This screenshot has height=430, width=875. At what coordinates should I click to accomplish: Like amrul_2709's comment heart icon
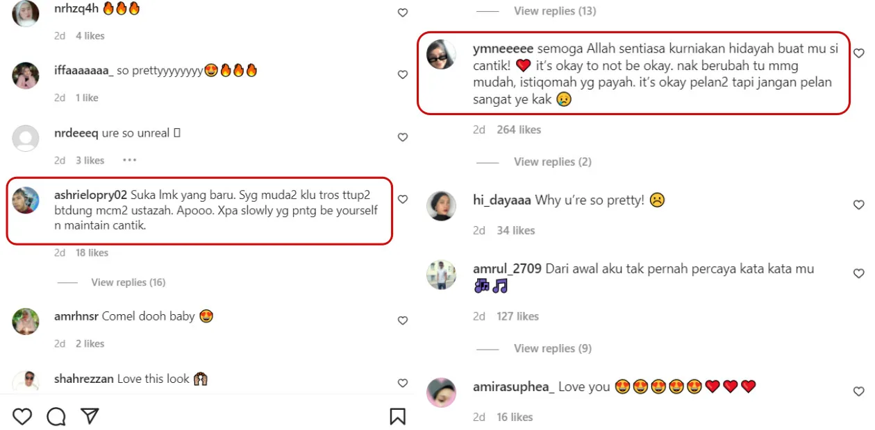(858, 274)
